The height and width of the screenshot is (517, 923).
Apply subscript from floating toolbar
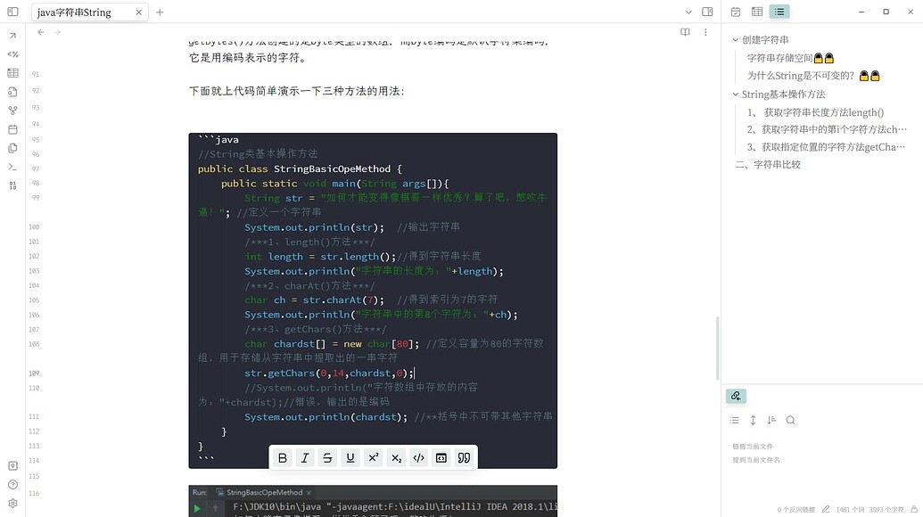(x=396, y=457)
